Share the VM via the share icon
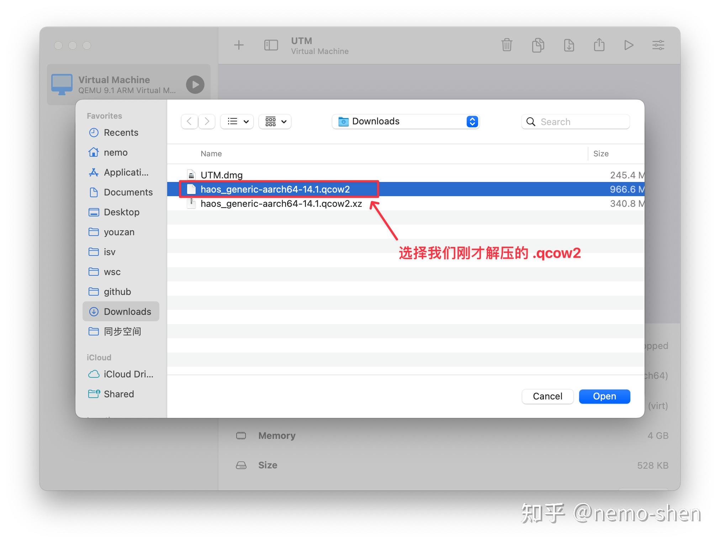This screenshot has width=720, height=543. (599, 45)
